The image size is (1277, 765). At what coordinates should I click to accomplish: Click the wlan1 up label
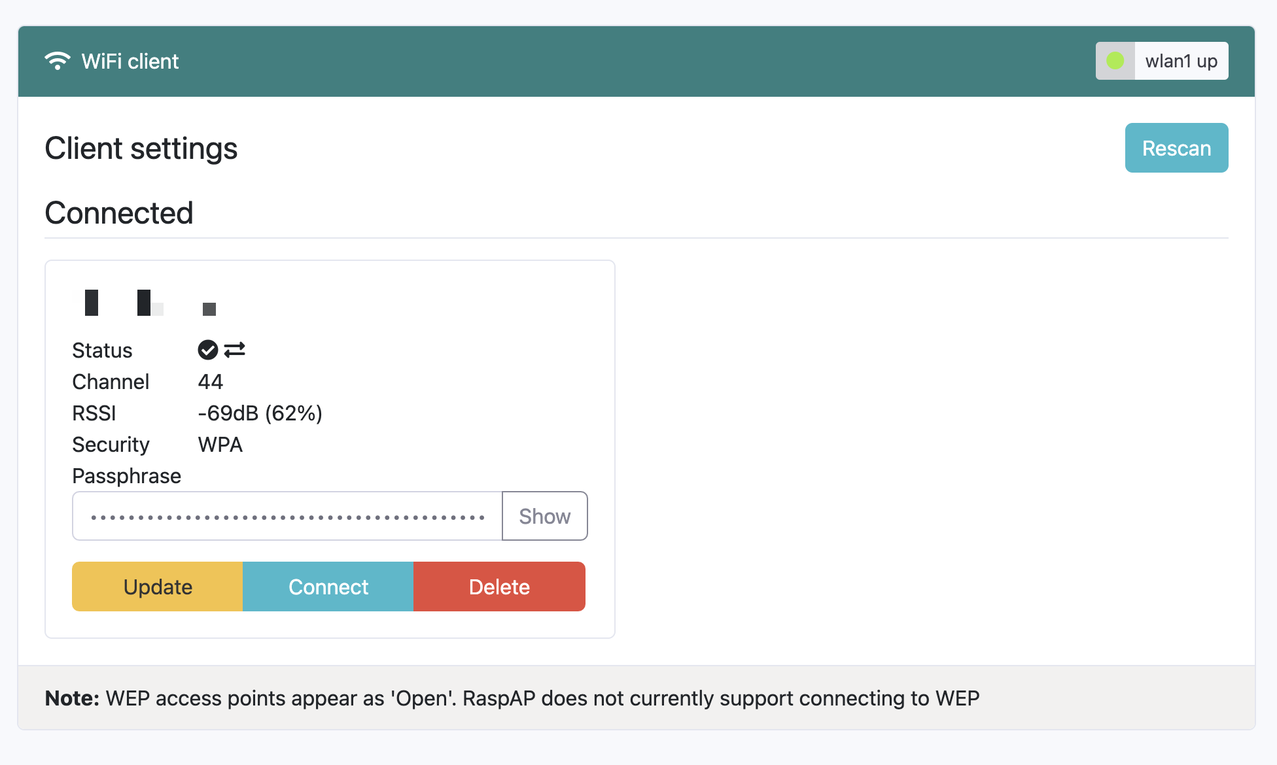pos(1181,60)
